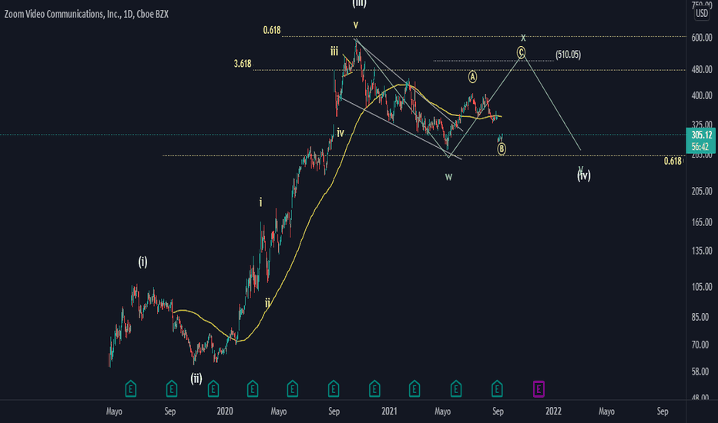The height and width of the screenshot is (423, 718).
Task: Select the 3.618 Fibonacci level label
Action: [243, 64]
